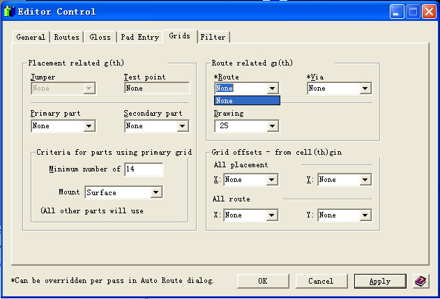This screenshot has height=299, width=440.
Task: Select None in the Route dropdown list
Action: pyautogui.click(x=247, y=100)
